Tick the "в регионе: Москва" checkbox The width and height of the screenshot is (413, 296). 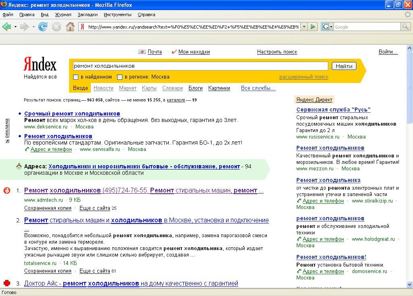(x=119, y=77)
